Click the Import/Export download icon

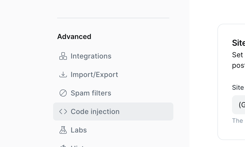pyautogui.click(x=63, y=74)
